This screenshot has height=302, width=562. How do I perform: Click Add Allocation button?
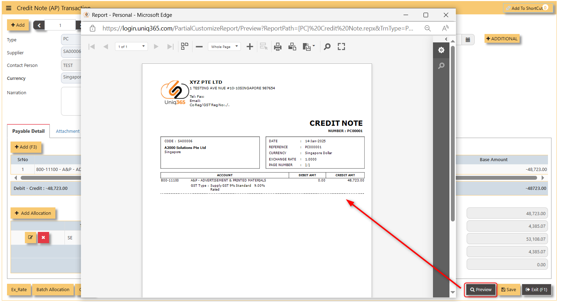tap(33, 213)
